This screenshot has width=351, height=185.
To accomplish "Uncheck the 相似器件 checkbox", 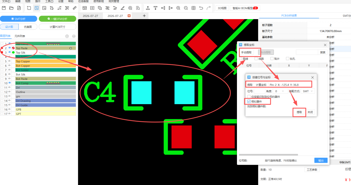I will pos(249,102).
